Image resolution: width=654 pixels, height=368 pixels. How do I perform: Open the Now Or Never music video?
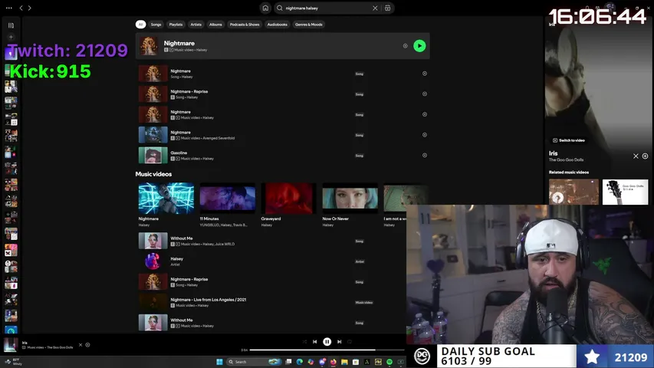click(350, 199)
